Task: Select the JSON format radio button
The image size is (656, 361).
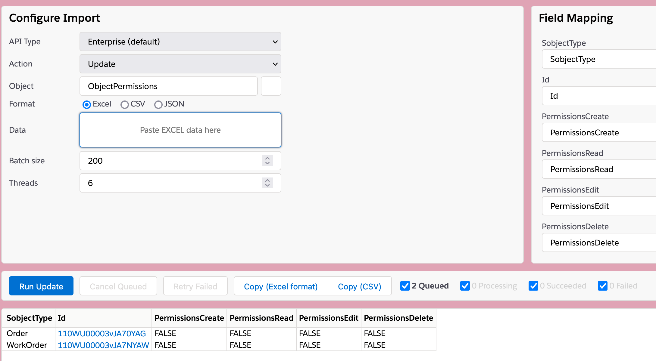Action: point(158,104)
